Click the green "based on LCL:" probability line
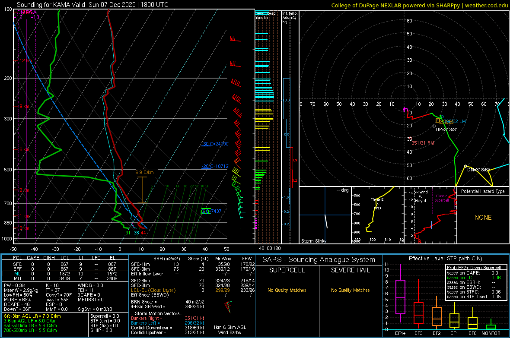The width and height of the screenshot is (510, 338). (x=474, y=278)
